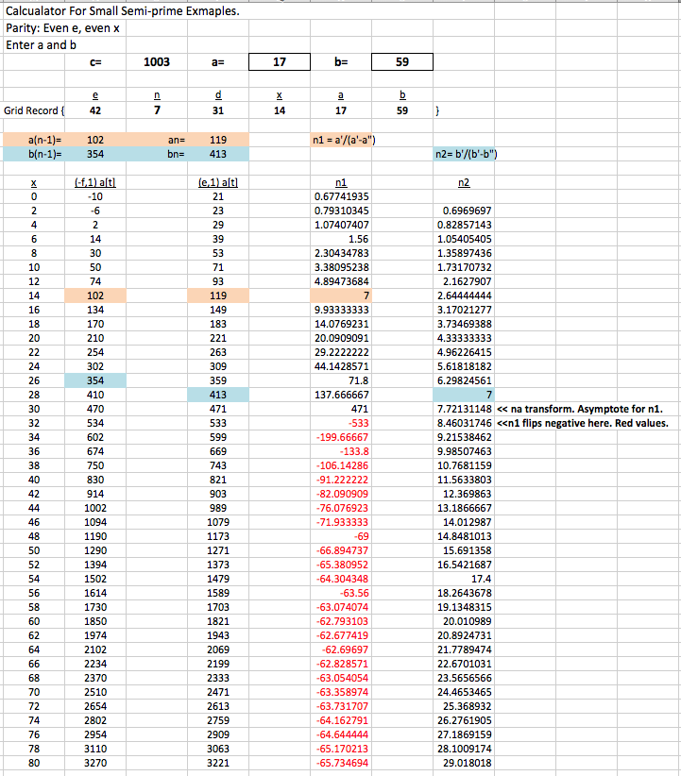The image size is (681, 776).
Task: Click the Grid Record d value 31
Action: (x=218, y=110)
